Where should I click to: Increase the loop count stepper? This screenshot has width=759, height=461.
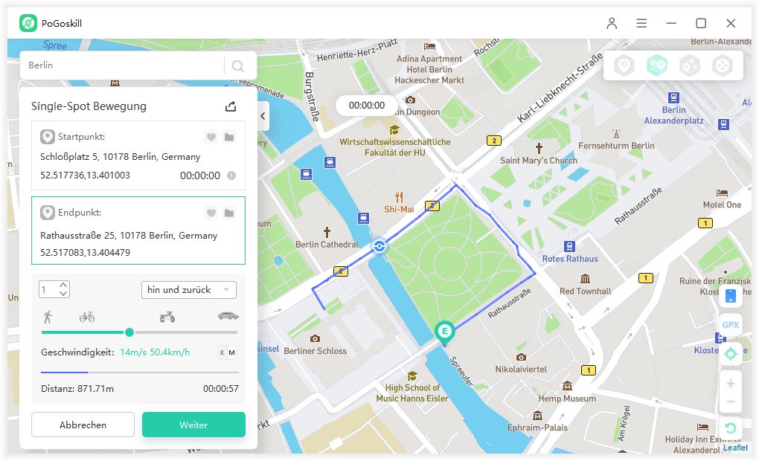pyautogui.click(x=63, y=286)
